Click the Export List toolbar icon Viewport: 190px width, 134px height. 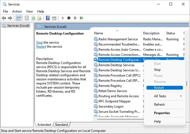pyautogui.click(x=39, y=18)
